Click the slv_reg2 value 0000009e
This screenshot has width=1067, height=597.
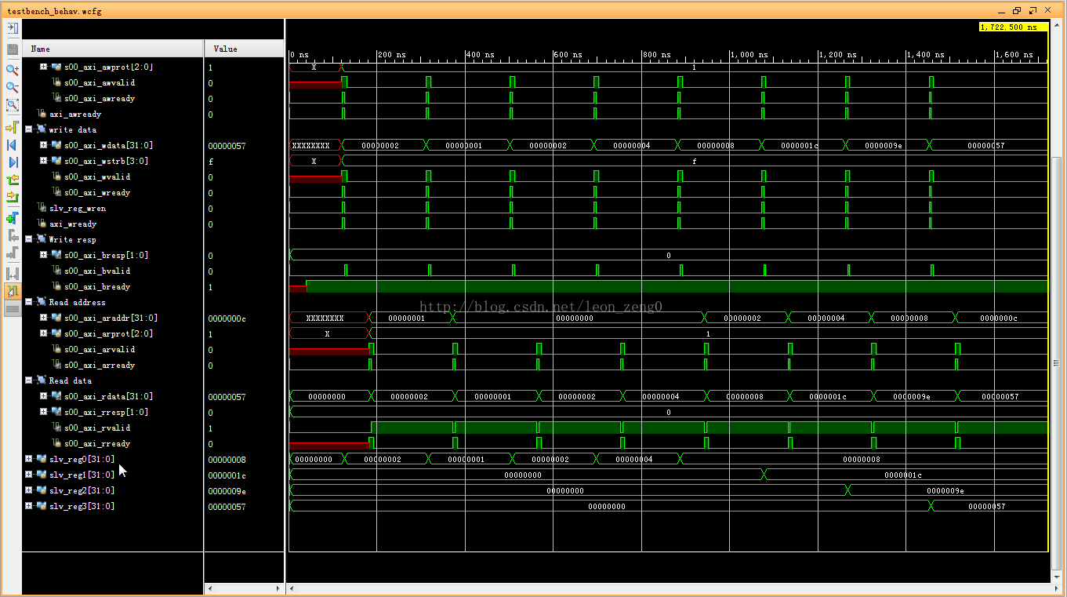pyautogui.click(x=227, y=491)
